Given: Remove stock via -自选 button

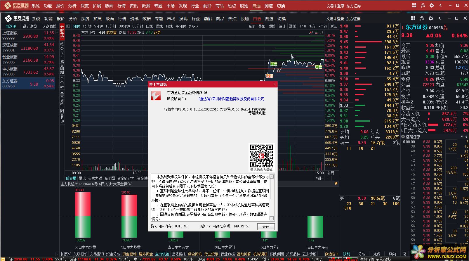Looking at the screenshot, I should point(323,26).
